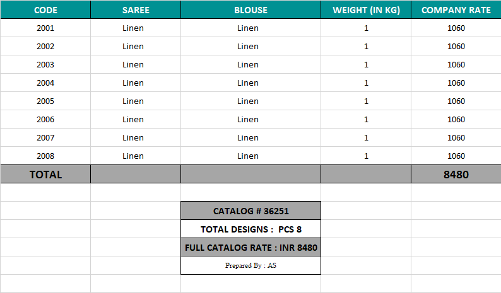Click the weight cell for code 2003

tap(366, 64)
